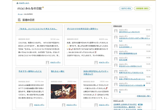Click author avatar on the ダイスケママ diary card
This screenshot has height=110, width=168.
(x=96, y=62)
